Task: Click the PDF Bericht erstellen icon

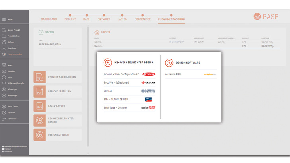Action: pyautogui.click(x=40, y=91)
